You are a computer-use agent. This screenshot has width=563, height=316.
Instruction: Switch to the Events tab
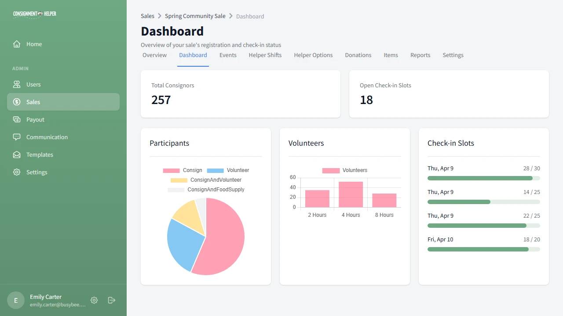pyautogui.click(x=228, y=55)
